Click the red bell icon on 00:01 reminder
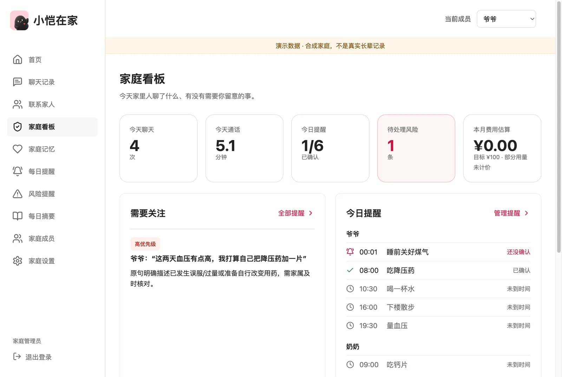Viewport: 562px width, 377px height. pyautogui.click(x=350, y=252)
